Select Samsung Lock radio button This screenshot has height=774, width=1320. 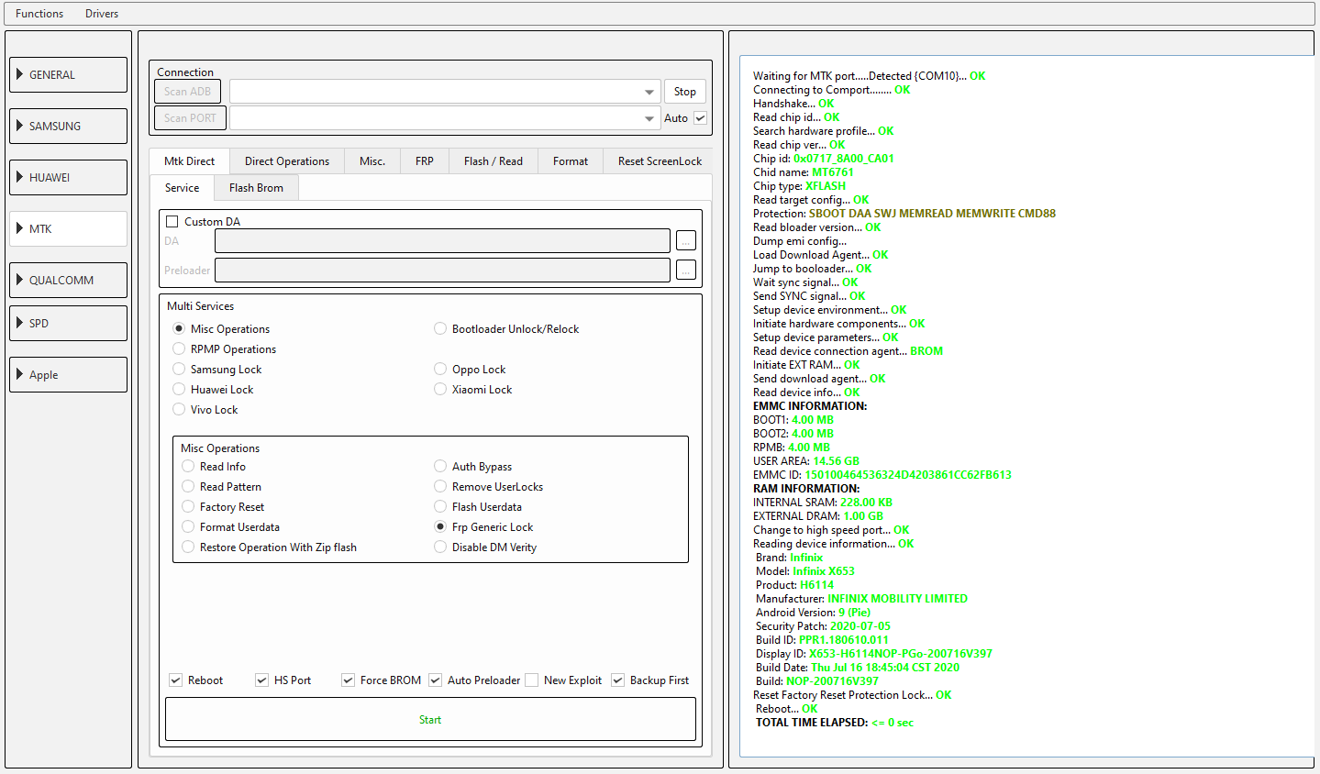coord(179,370)
